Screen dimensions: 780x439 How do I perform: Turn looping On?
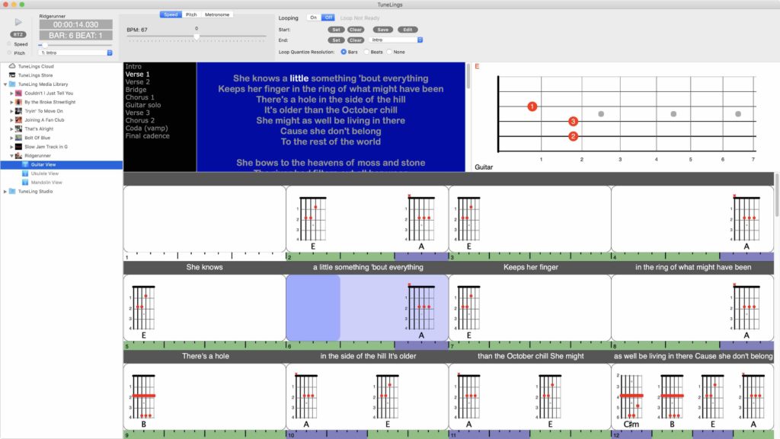(313, 17)
